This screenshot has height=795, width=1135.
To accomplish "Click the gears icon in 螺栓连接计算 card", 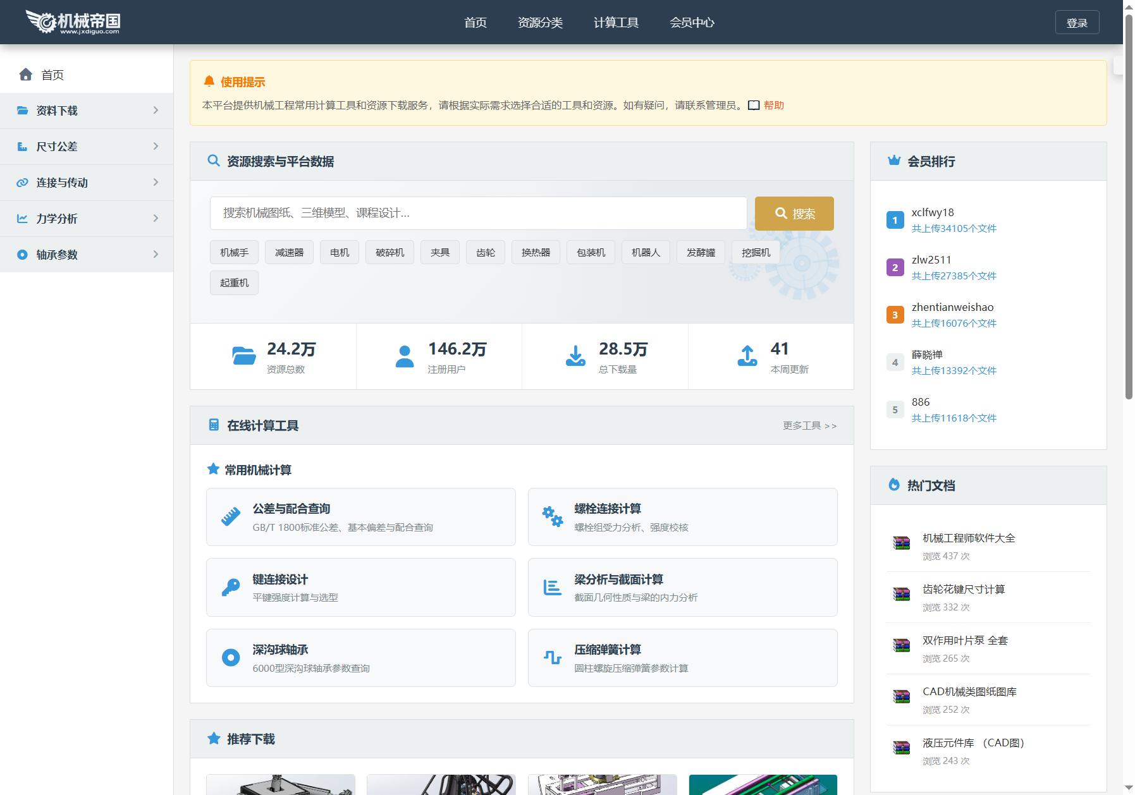I will [x=553, y=517].
